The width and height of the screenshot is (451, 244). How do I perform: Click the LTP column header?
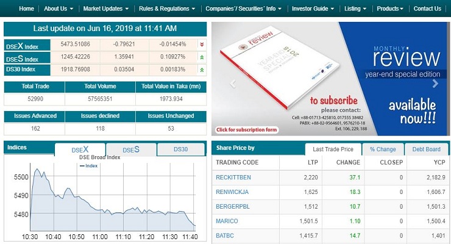click(x=313, y=163)
